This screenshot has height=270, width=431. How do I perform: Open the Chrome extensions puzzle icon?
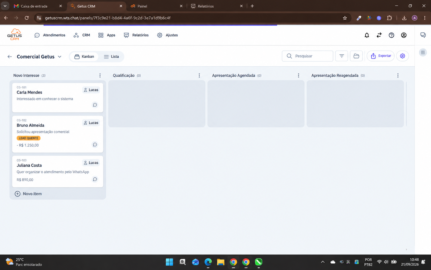tap(389, 18)
